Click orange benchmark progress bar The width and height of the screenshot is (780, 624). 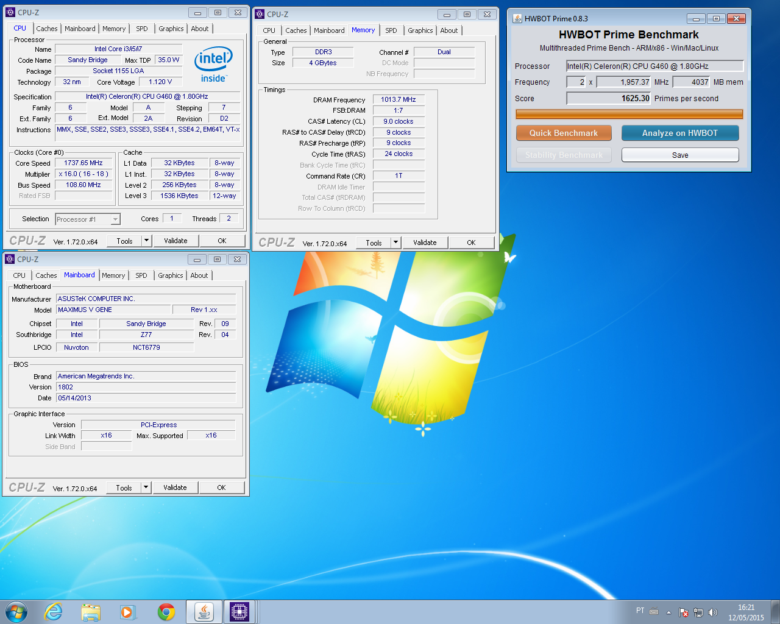point(629,114)
